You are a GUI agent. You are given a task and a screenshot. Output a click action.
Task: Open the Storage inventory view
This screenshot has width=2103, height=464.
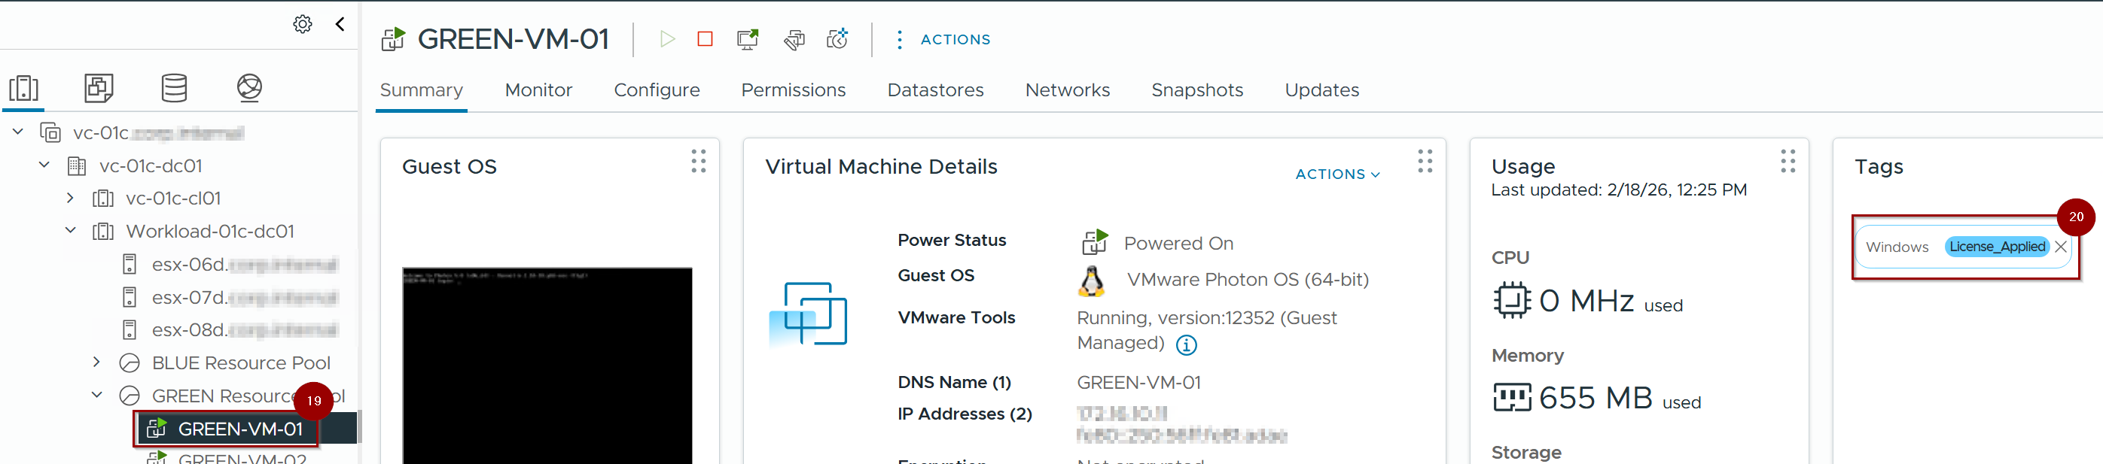click(x=174, y=88)
